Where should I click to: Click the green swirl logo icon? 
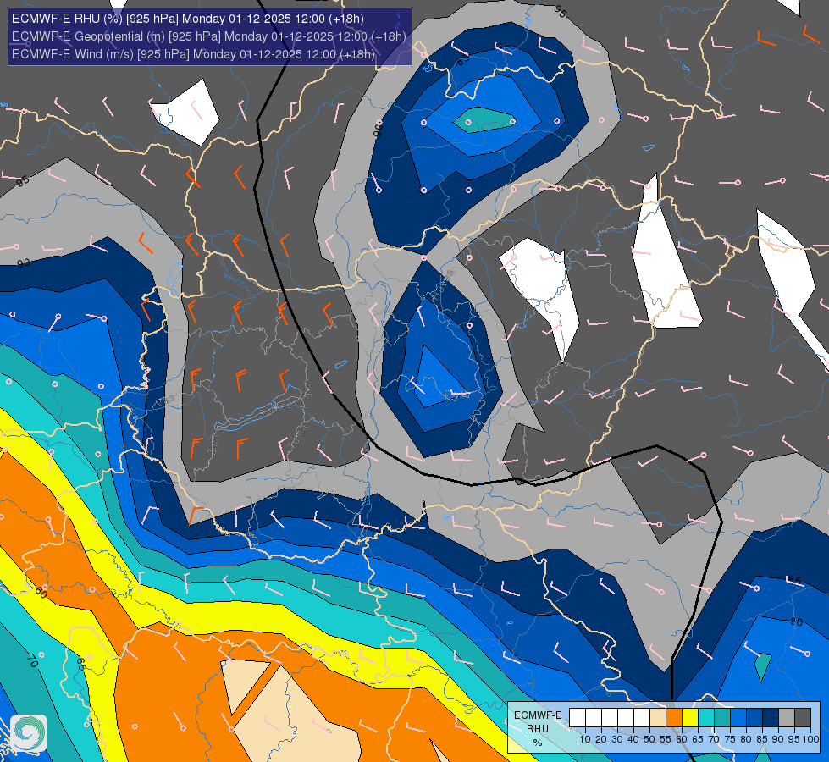click(x=29, y=732)
